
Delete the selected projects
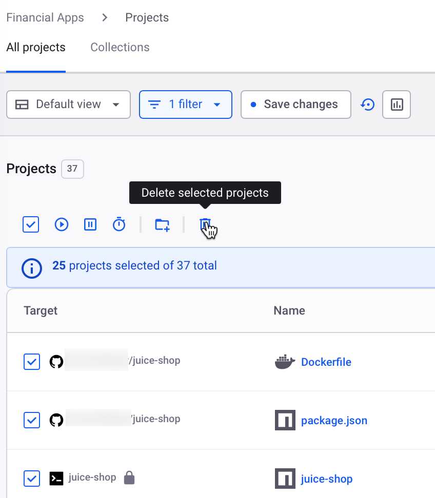205,224
